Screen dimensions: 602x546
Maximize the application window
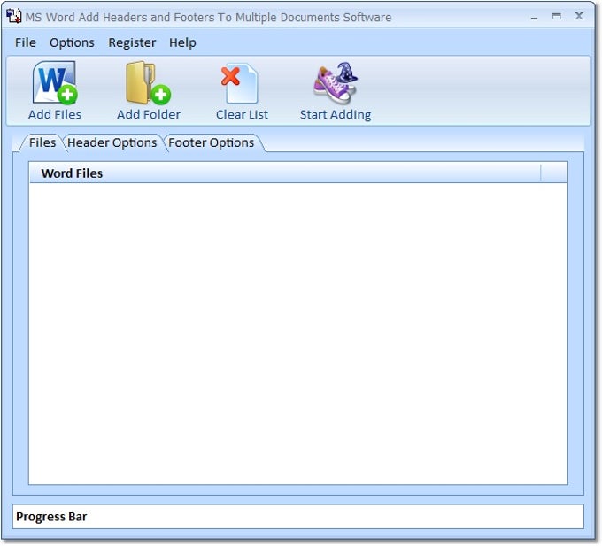tap(556, 16)
